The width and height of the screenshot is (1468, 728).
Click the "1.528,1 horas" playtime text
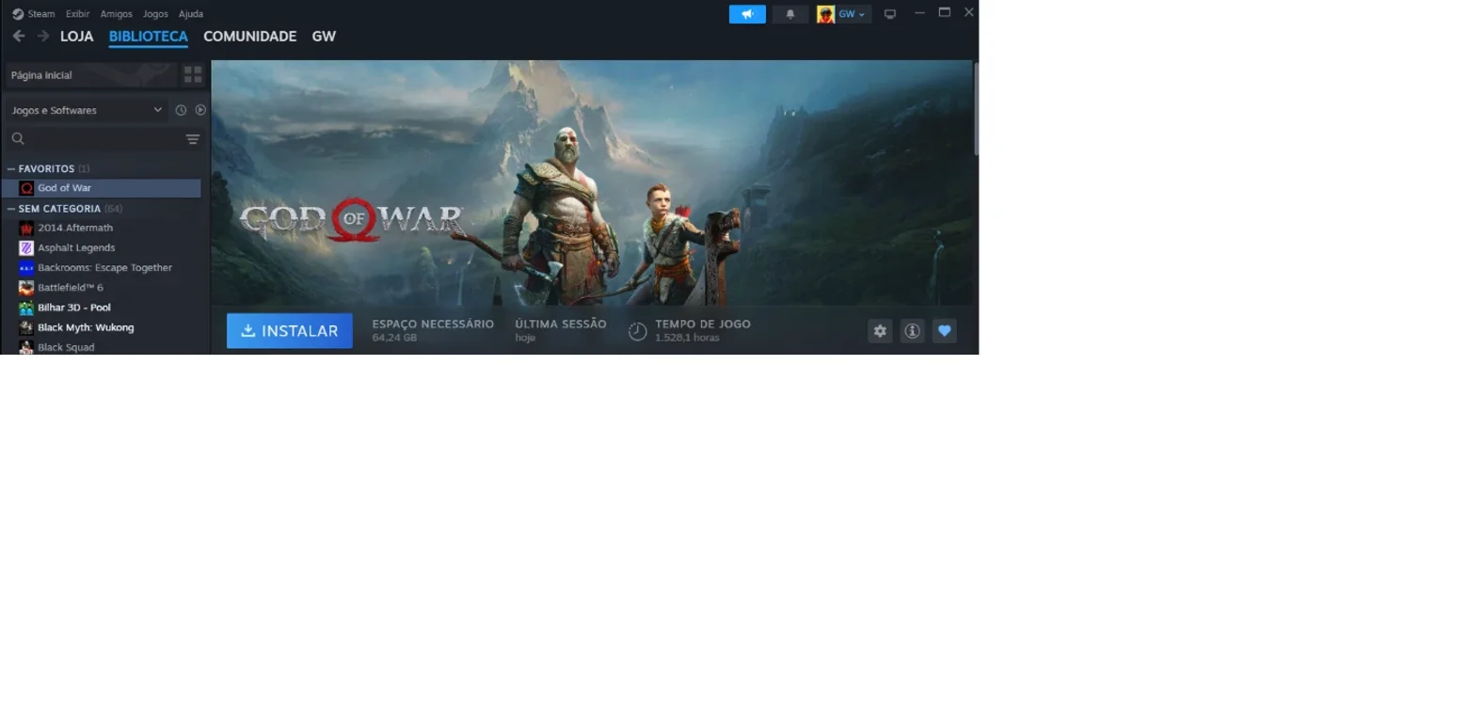[687, 338]
